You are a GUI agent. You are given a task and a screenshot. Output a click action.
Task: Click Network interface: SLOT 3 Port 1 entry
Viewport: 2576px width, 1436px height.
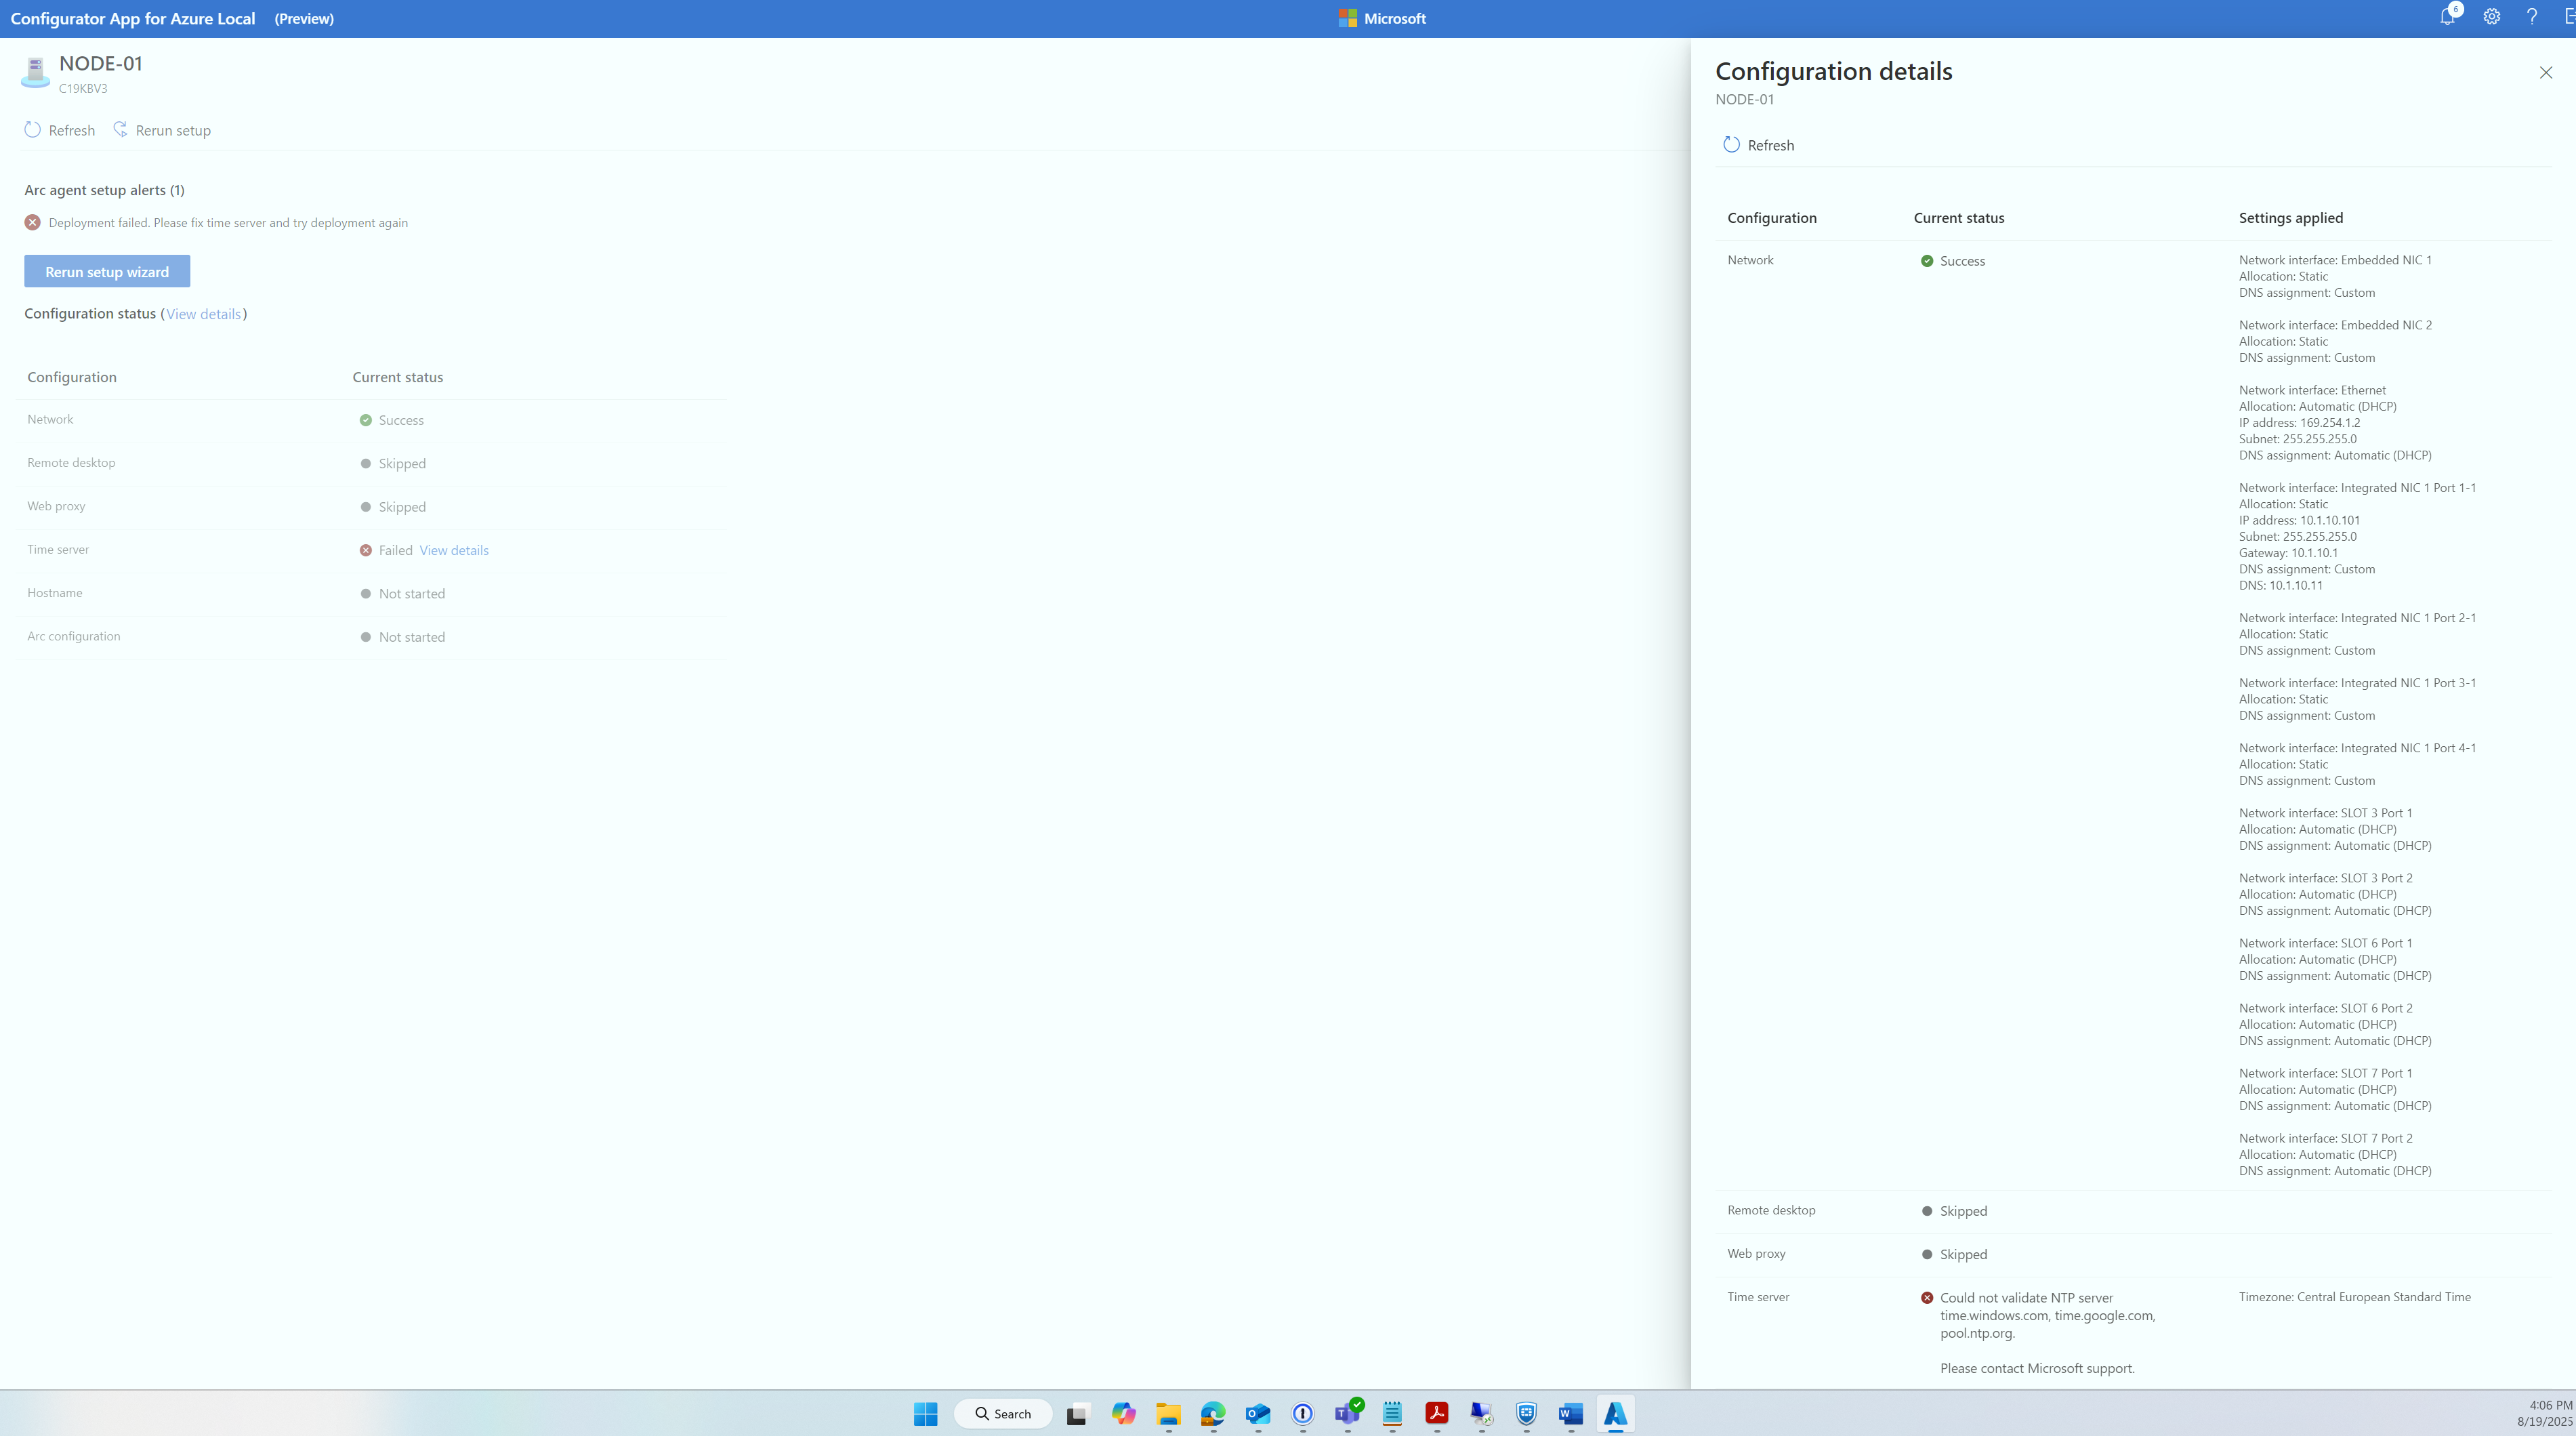pos(2325,813)
